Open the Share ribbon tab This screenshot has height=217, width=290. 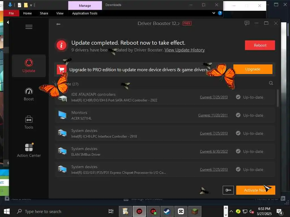[x=44, y=13]
